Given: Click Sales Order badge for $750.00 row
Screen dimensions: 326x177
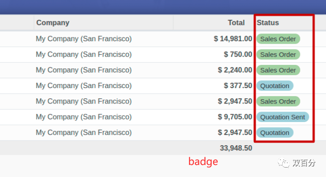Looking at the screenshot, I should click(x=278, y=55).
